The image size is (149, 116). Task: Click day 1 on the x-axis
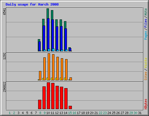10,113
